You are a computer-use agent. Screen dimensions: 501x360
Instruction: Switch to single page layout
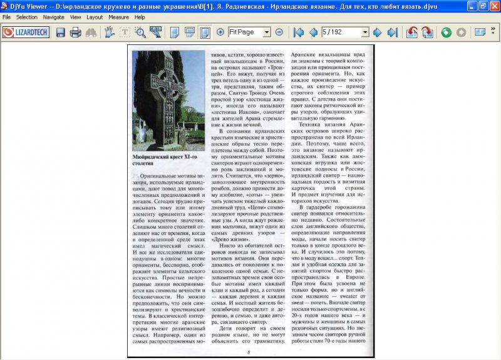pos(175,32)
